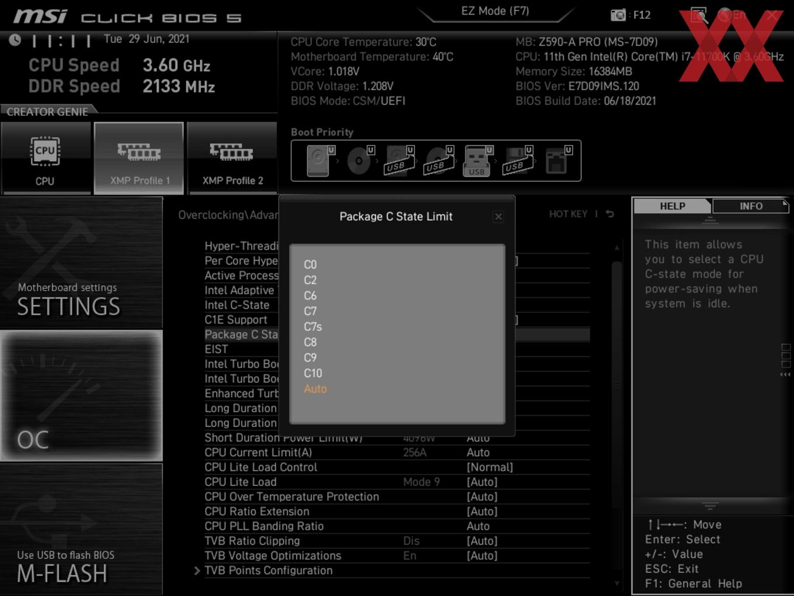Click the optical disc boot device icon
Screen dimensions: 794x596
click(359, 161)
